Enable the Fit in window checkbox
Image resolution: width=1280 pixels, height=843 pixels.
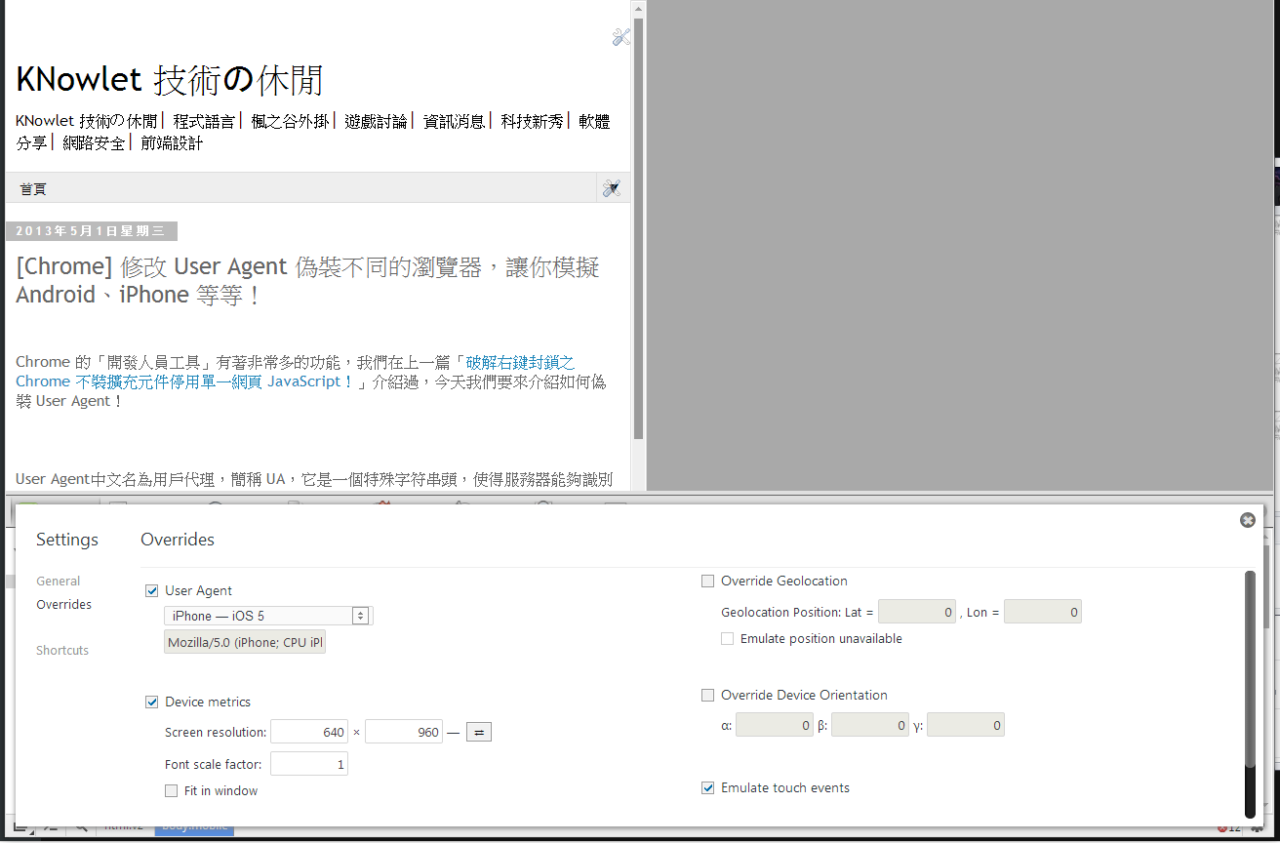pyautogui.click(x=171, y=790)
